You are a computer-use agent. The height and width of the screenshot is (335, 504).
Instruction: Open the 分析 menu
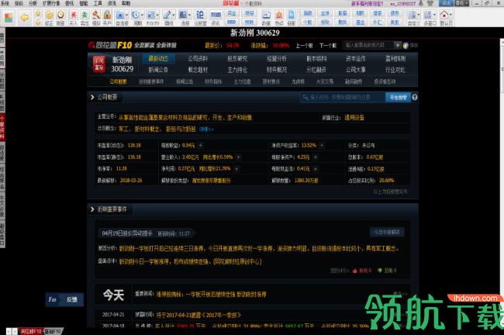[x=33, y=3]
